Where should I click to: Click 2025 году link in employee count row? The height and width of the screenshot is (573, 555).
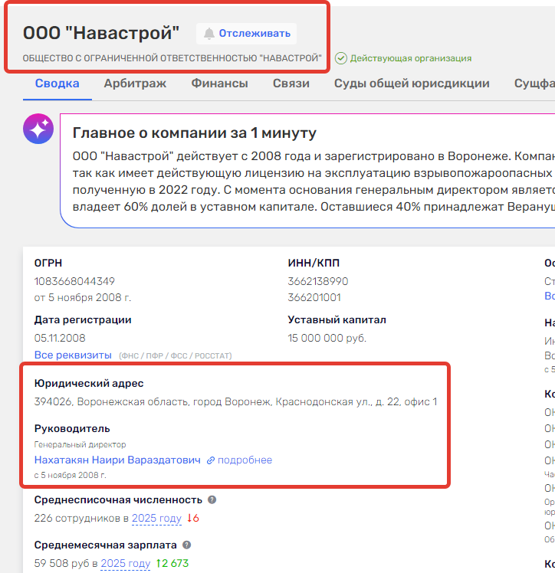(x=156, y=519)
